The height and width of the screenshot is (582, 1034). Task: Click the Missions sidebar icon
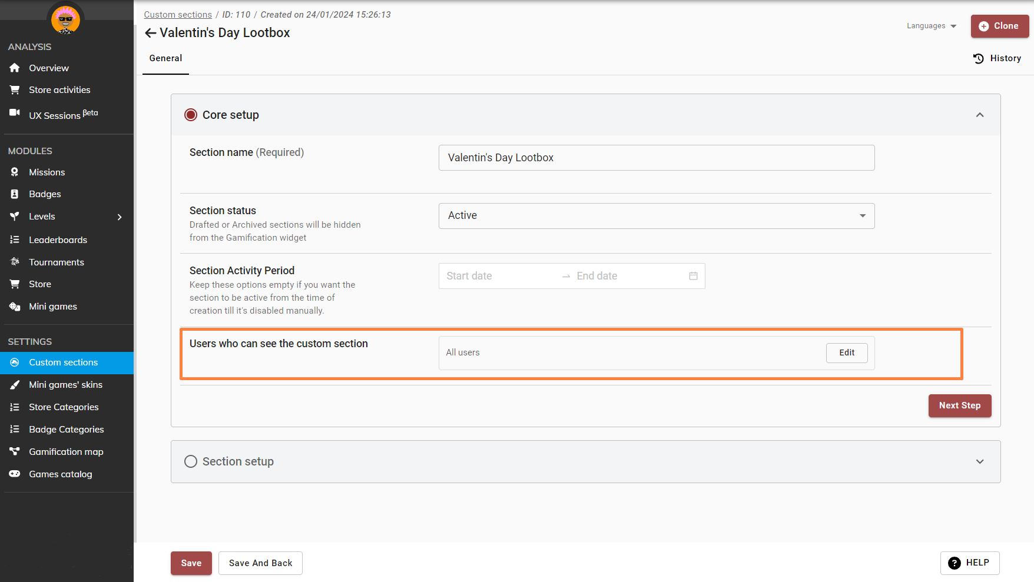[15, 172]
